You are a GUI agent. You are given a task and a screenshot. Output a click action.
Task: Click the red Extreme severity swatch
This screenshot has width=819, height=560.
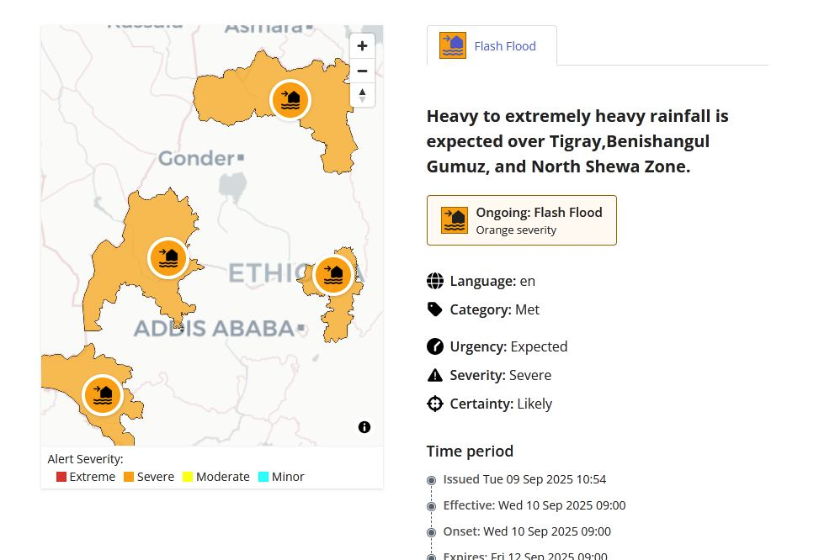[61, 477]
